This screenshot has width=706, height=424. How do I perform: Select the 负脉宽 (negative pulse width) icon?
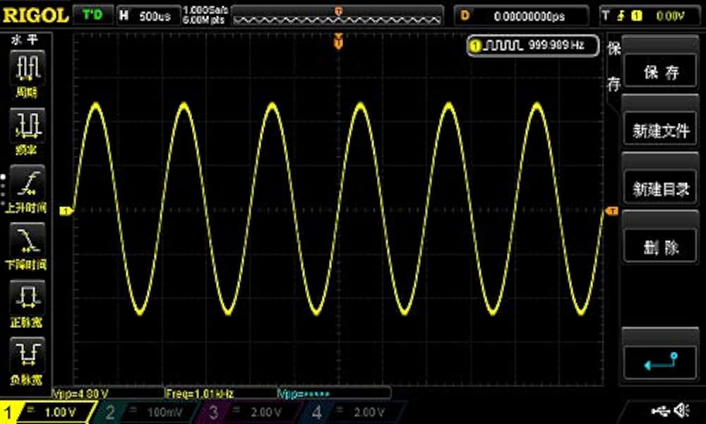(27, 361)
